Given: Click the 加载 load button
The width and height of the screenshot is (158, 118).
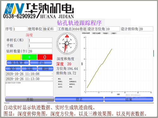Looking at the screenshot, I should coord(29,69).
